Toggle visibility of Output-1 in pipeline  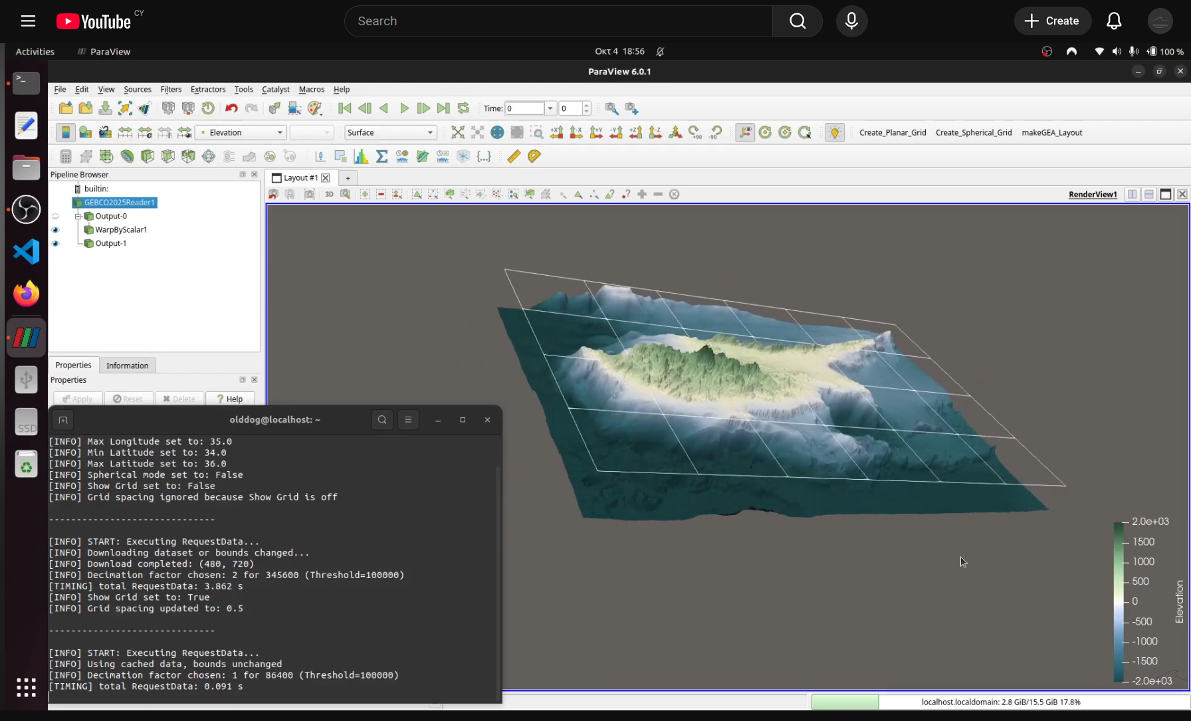coord(56,243)
